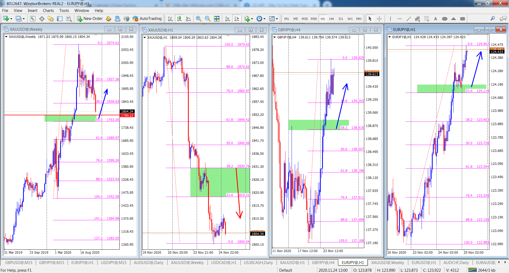Select the cursor arrow tool

[370, 19]
